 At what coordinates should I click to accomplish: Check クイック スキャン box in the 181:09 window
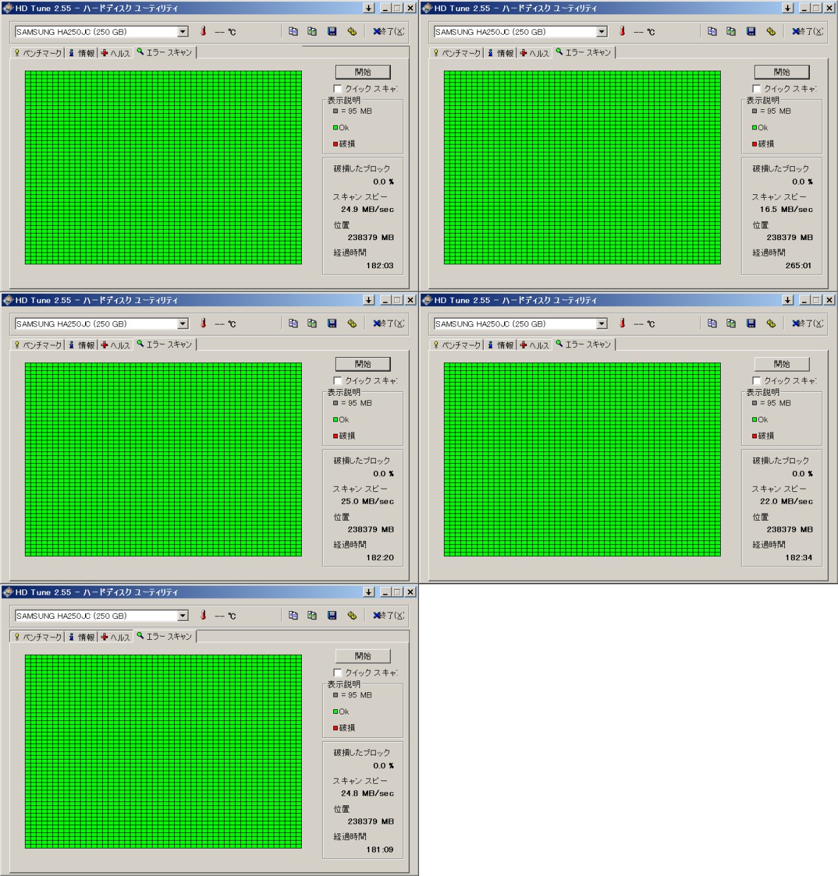(338, 673)
